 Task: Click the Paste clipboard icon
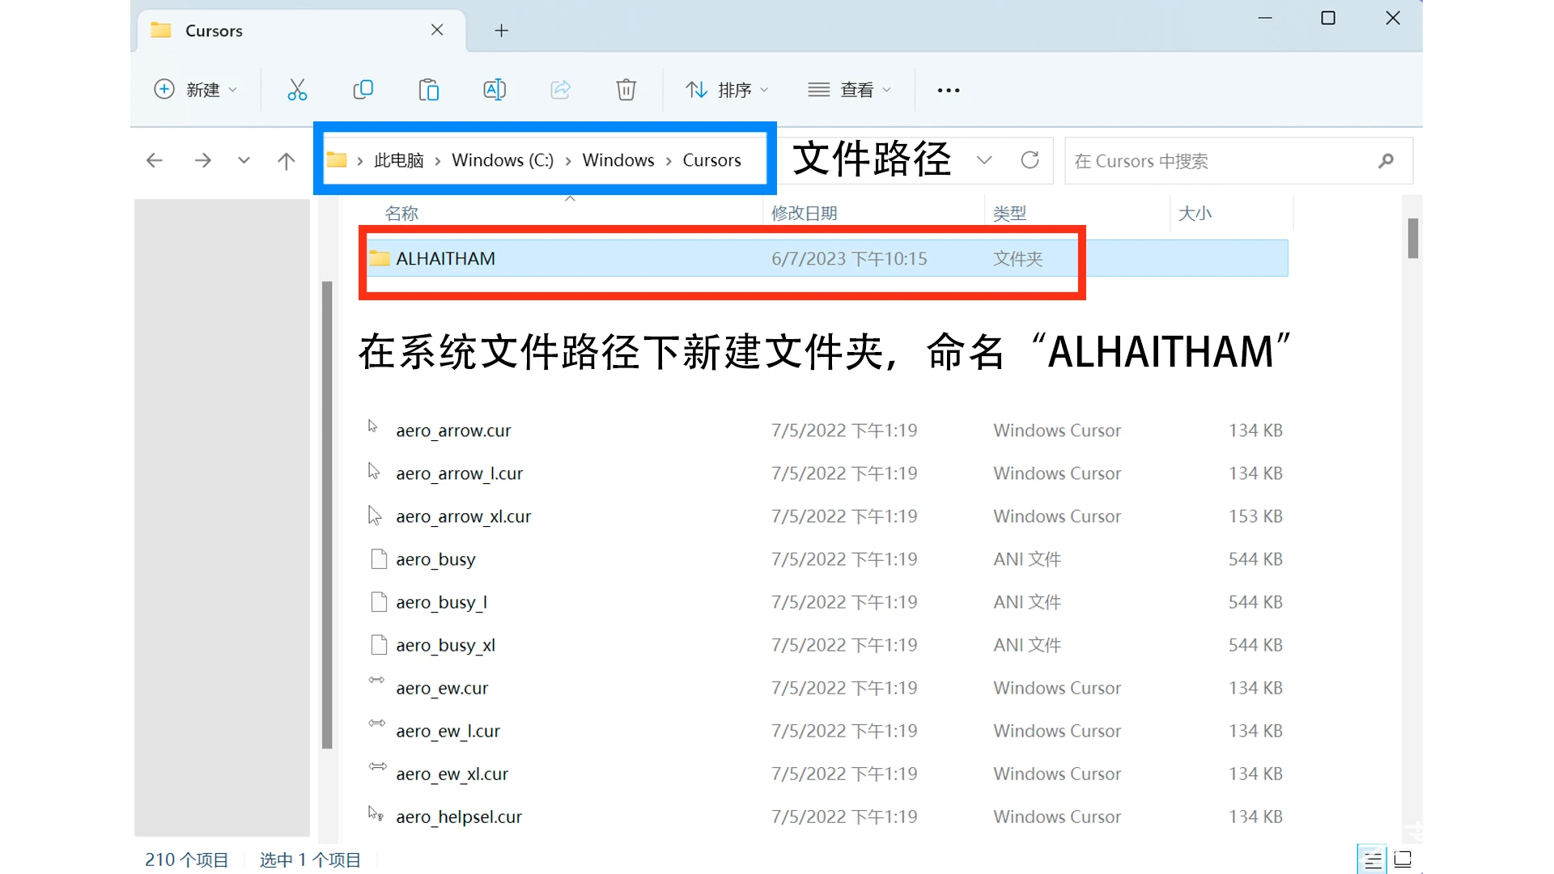[429, 90]
